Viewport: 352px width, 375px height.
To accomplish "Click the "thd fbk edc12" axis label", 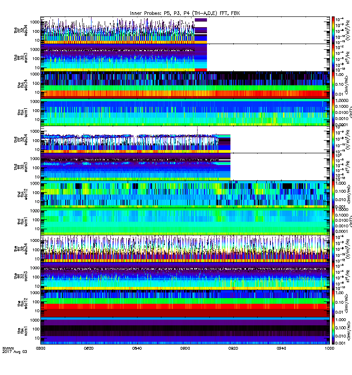I will pos(23,194).
